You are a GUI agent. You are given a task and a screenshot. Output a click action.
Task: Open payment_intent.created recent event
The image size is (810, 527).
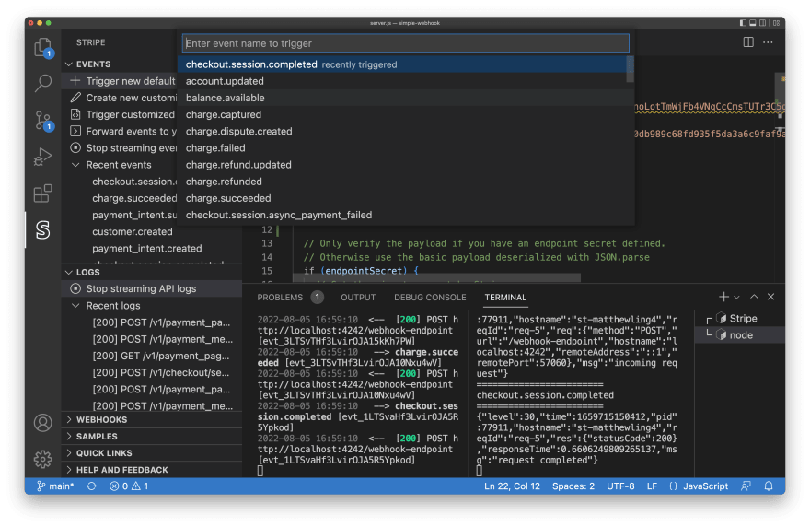coord(146,248)
